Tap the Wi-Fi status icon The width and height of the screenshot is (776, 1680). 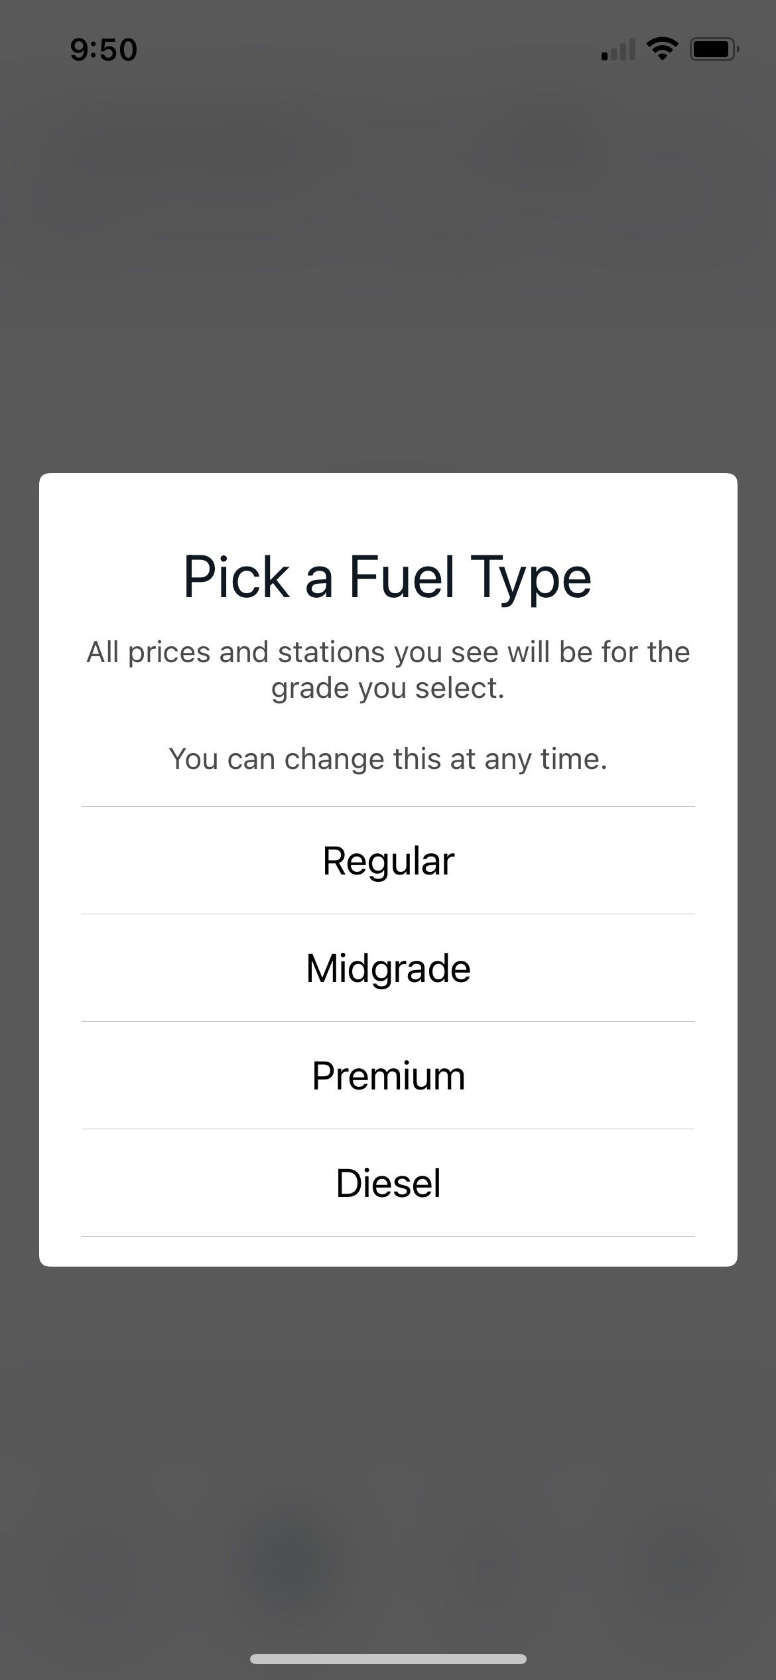[662, 49]
